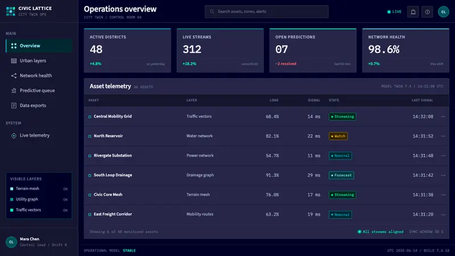Select East Freight Corridor row checkbox
The height and width of the screenshot is (256, 455).
[x=90, y=214]
